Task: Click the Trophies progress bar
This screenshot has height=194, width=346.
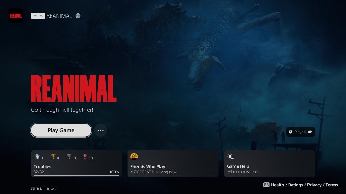Action: click(76, 175)
